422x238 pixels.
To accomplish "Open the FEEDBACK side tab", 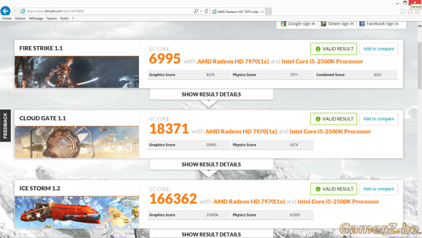I will 5,126.
